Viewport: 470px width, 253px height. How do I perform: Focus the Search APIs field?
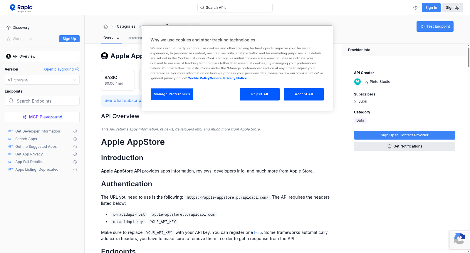pyautogui.click(x=235, y=8)
